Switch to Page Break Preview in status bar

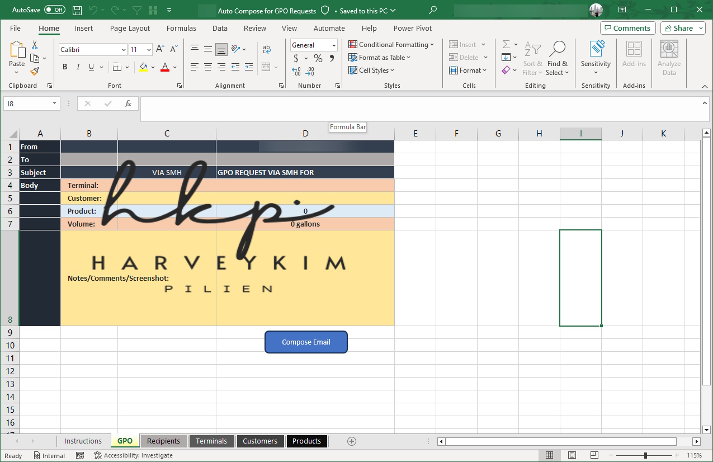coord(594,455)
